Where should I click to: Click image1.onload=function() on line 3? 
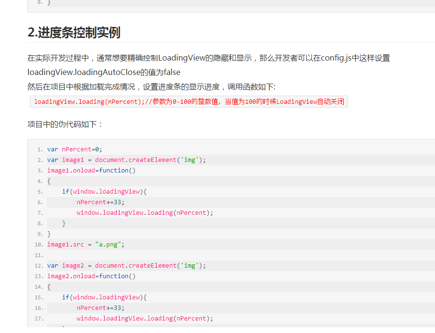[x=91, y=171]
